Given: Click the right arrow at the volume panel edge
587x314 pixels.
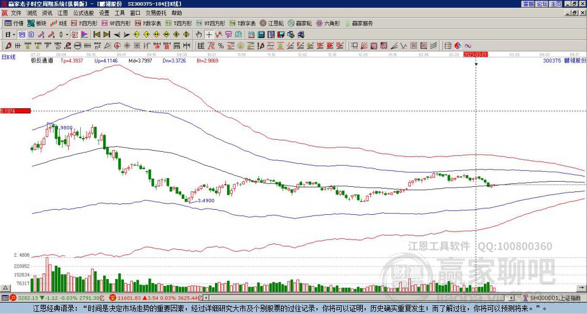Looking at the screenshot, I should point(582,288).
